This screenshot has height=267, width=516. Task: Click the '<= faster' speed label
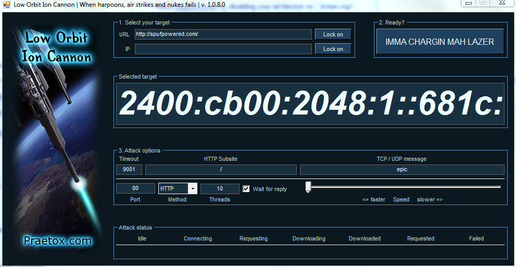(373, 199)
